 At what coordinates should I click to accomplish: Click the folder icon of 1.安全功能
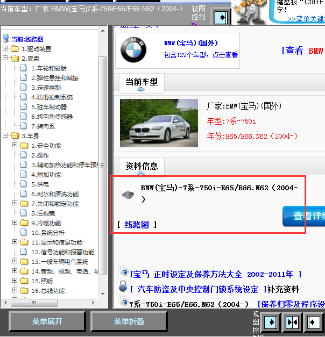click(x=24, y=146)
